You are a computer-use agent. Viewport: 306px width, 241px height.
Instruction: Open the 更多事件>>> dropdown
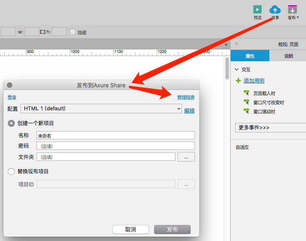(270, 128)
